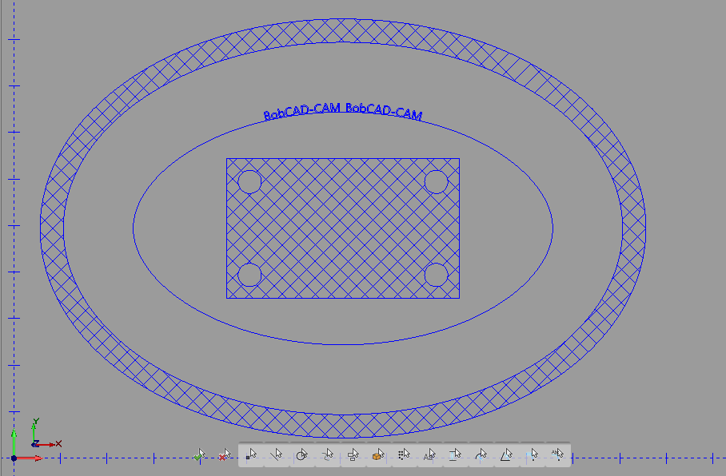The height and width of the screenshot is (476, 726).
Task: Enable the spline selection filter
Action: (327, 454)
